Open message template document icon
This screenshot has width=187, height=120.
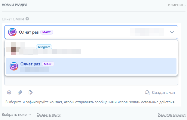31,92
